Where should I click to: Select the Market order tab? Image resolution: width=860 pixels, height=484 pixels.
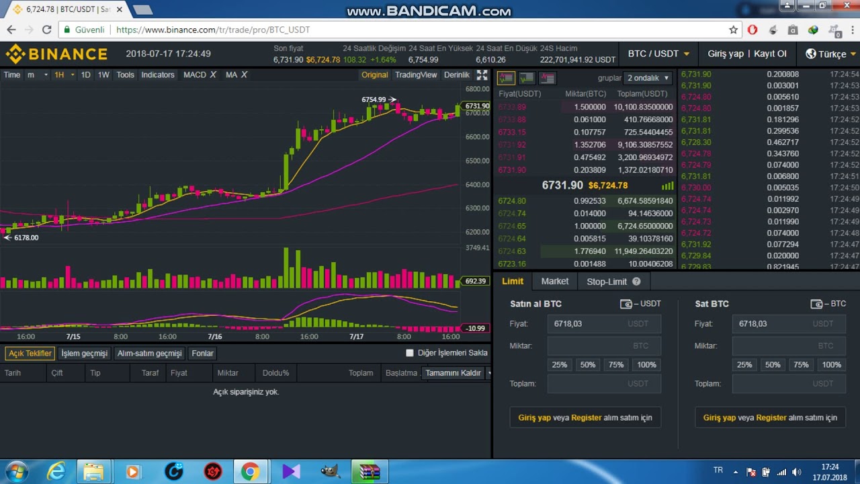(555, 282)
